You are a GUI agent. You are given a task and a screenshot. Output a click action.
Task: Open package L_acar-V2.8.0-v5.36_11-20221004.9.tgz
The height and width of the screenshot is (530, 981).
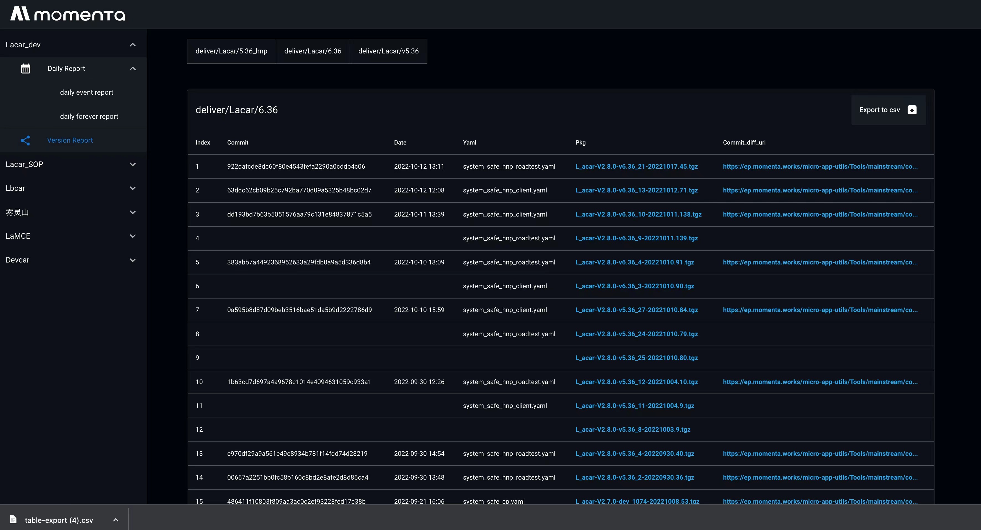click(634, 406)
